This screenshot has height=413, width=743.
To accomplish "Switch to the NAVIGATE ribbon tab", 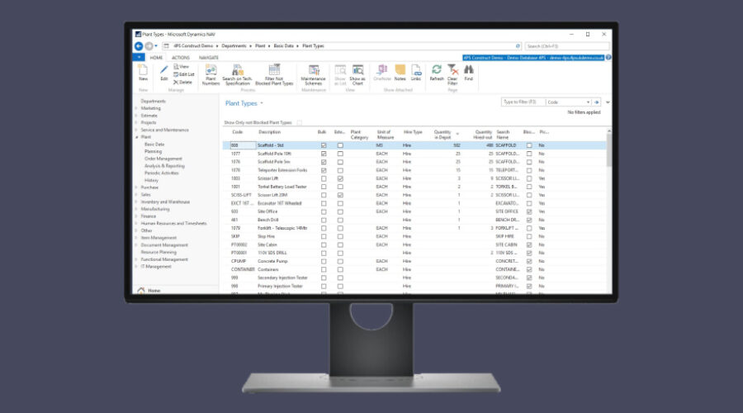I will (x=208, y=58).
